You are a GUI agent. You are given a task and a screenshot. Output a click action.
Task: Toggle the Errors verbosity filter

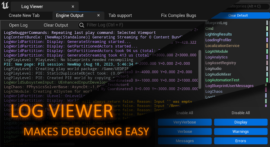click(241, 141)
